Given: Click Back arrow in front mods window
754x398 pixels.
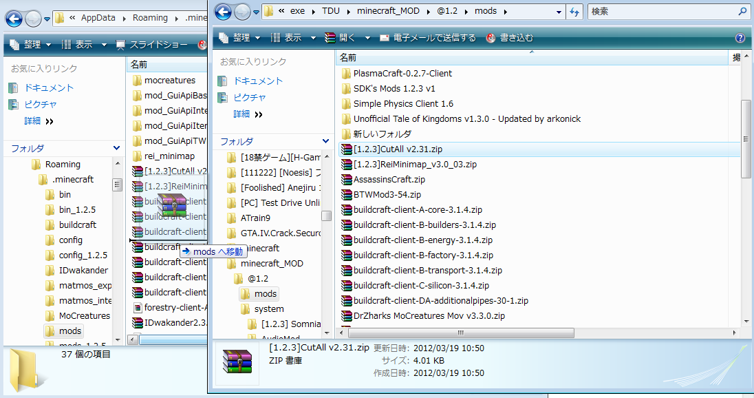Looking at the screenshot, I should click(x=223, y=12).
